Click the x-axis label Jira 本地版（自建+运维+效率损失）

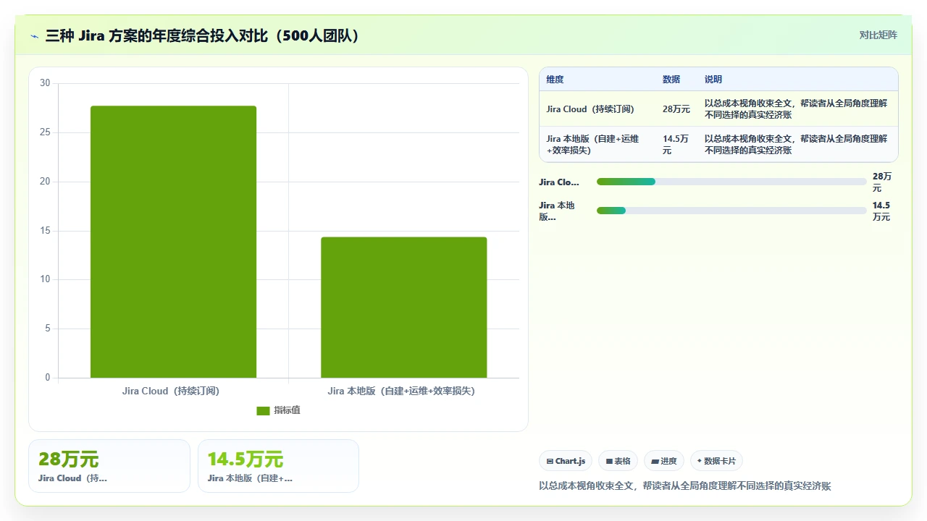[x=401, y=391]
